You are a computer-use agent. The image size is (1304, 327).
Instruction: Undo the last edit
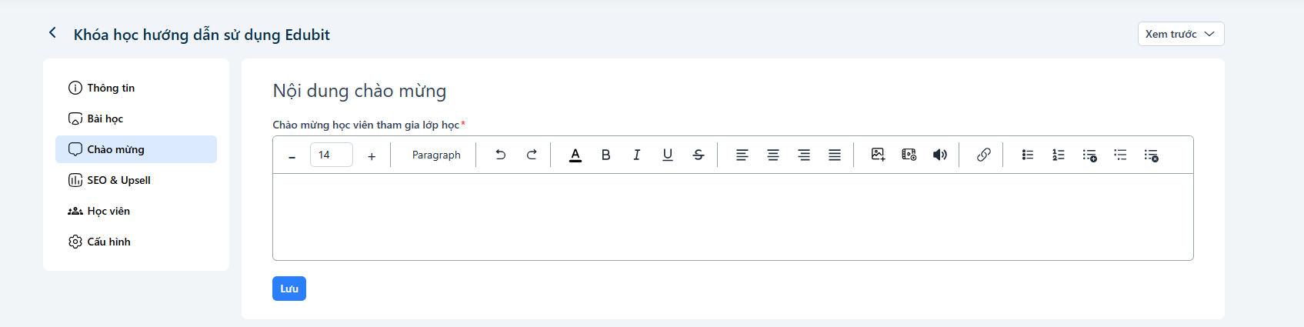coord(500,155)
